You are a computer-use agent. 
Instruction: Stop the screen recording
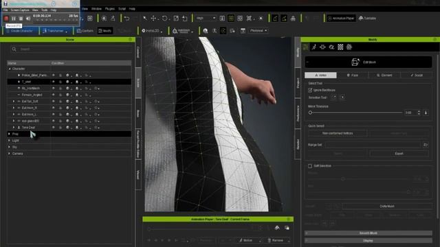21,19
